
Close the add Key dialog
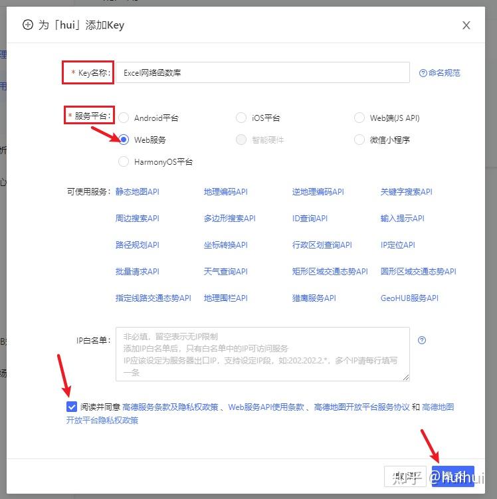pos(466,25)
